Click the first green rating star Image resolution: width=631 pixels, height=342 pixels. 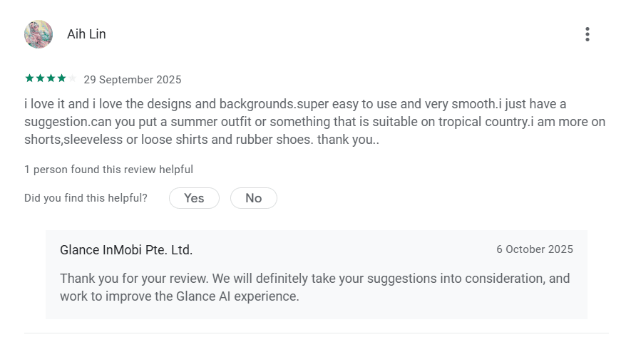pos(29,78)
